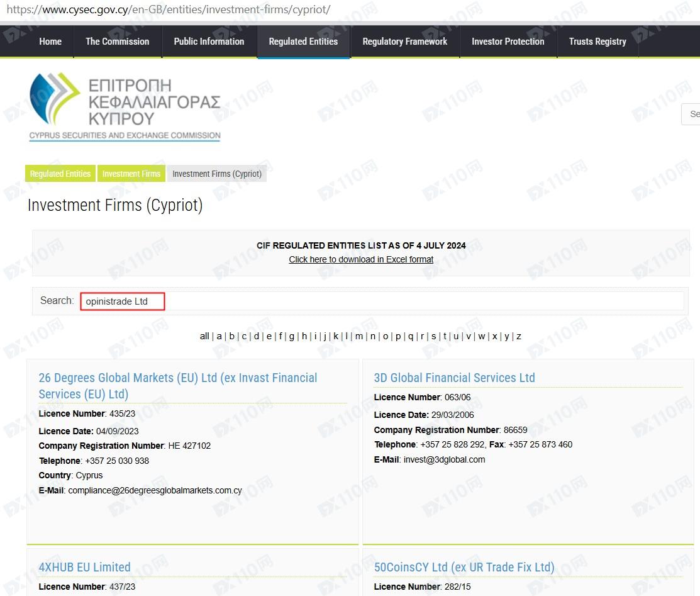Click the Investment Firms (Cypriot) page heading
This screenshot has width=700, height=596.
pos(115,205)
